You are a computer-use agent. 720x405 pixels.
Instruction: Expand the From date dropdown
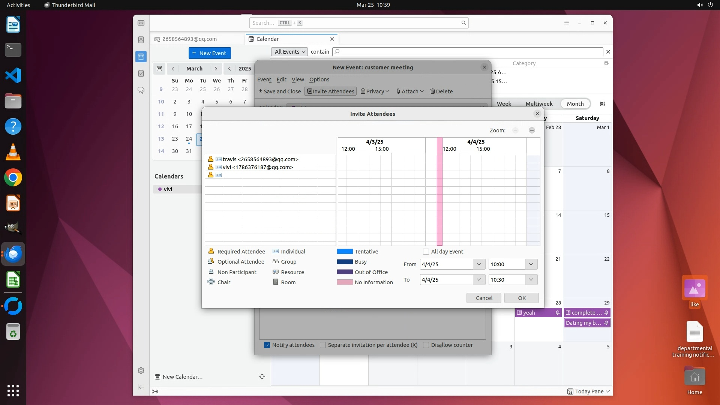(478, 264)
